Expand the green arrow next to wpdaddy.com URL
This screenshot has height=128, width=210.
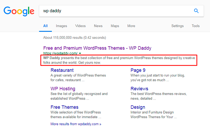(80, 53)
